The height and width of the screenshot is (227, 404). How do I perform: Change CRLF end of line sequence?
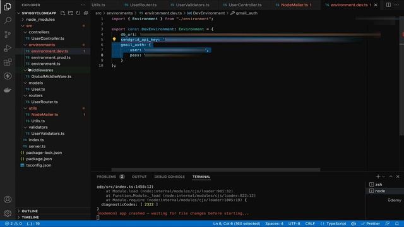tap(310, 224)
